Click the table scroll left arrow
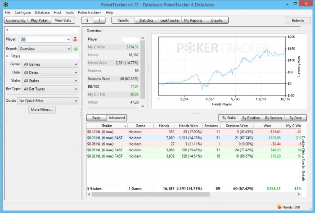315x213 pixels. [x=89, y=195]
